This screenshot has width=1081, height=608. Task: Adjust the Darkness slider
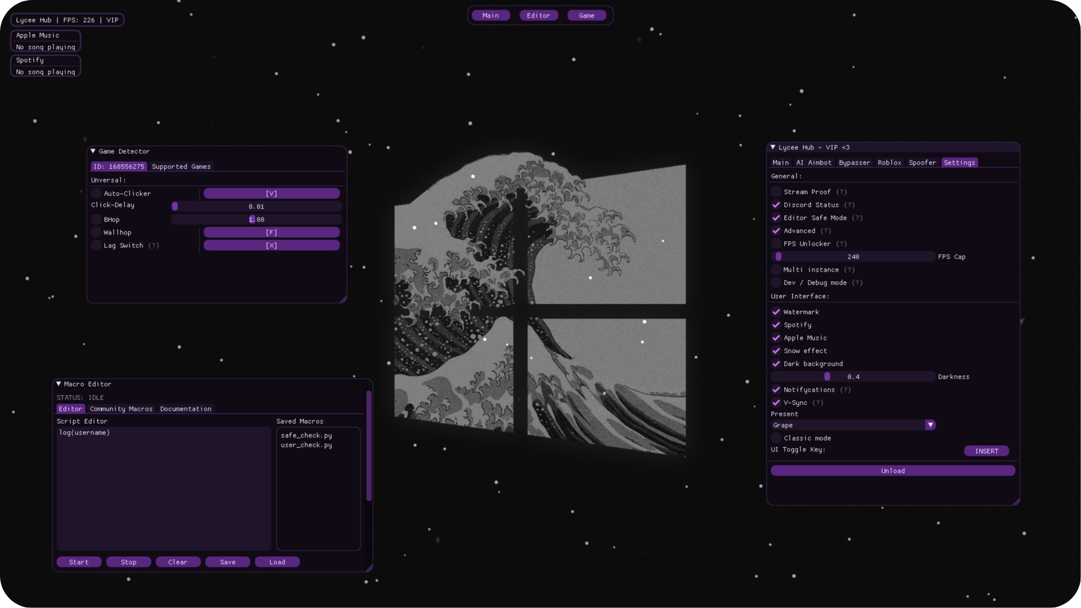point(853,376)
